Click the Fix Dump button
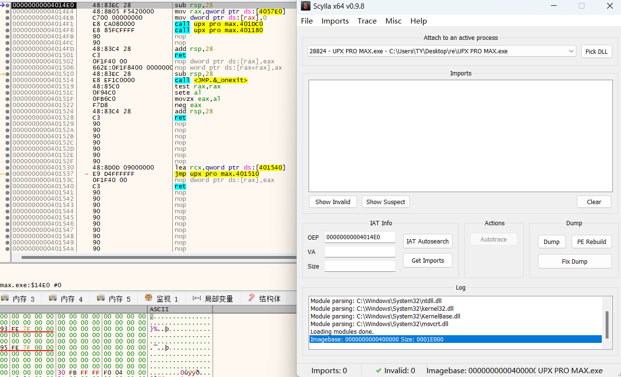 click(x=574, y=261)
